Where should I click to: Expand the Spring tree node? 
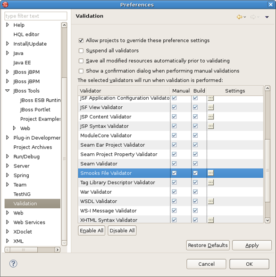8,175
